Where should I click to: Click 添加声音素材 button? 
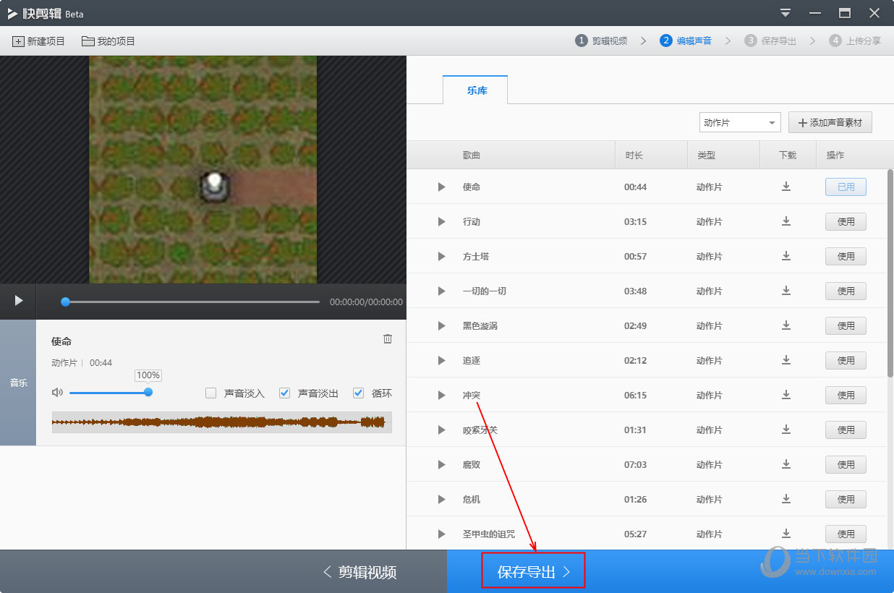[830, 123]
